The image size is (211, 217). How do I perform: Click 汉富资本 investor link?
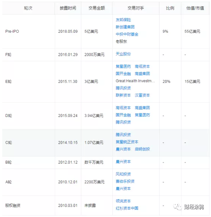point(142,95)
